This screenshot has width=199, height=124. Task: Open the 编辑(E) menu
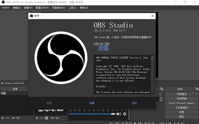pos(17,8)
